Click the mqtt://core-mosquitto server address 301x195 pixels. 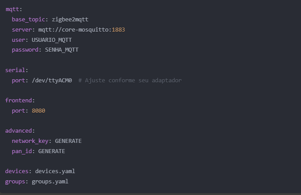tap(74, 30)
